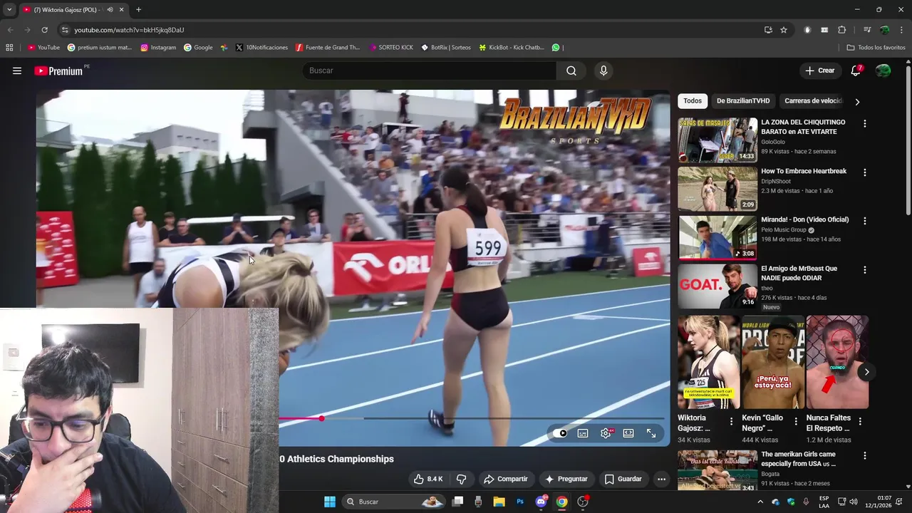Show more filter chips with arrow
The height and width of the screenshot is (513, 912).
click(857, 102)
